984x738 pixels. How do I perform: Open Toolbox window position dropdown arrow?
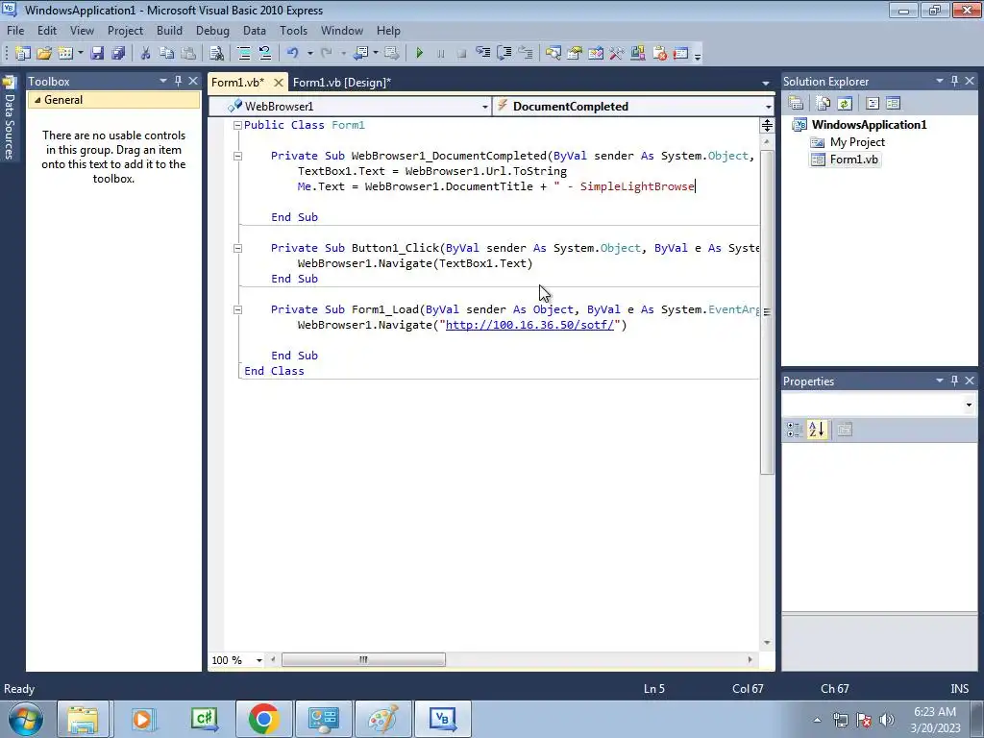pyautogui.click(x=163, y=81)
